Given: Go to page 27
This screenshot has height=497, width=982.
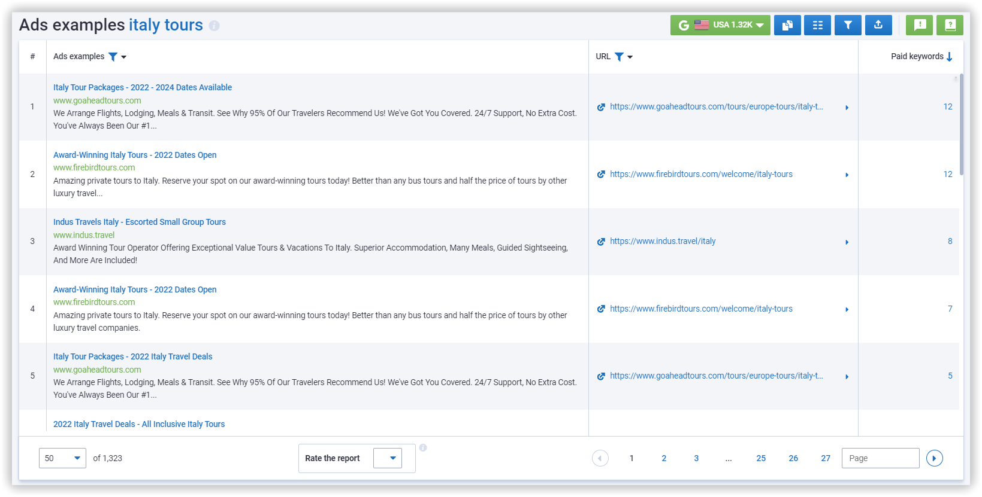Looking at the screenshot, I should (x=826, y=458).
